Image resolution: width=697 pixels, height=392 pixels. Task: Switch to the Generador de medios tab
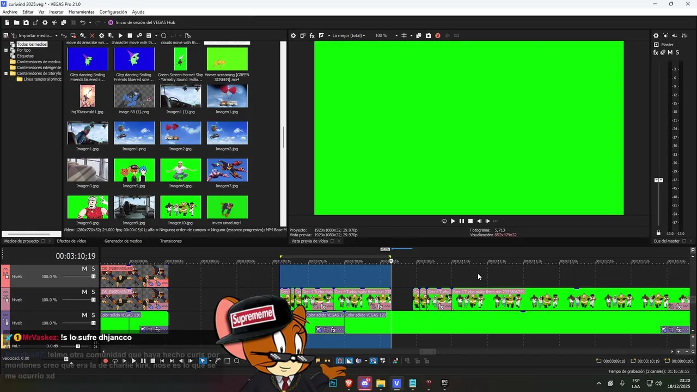123,241
